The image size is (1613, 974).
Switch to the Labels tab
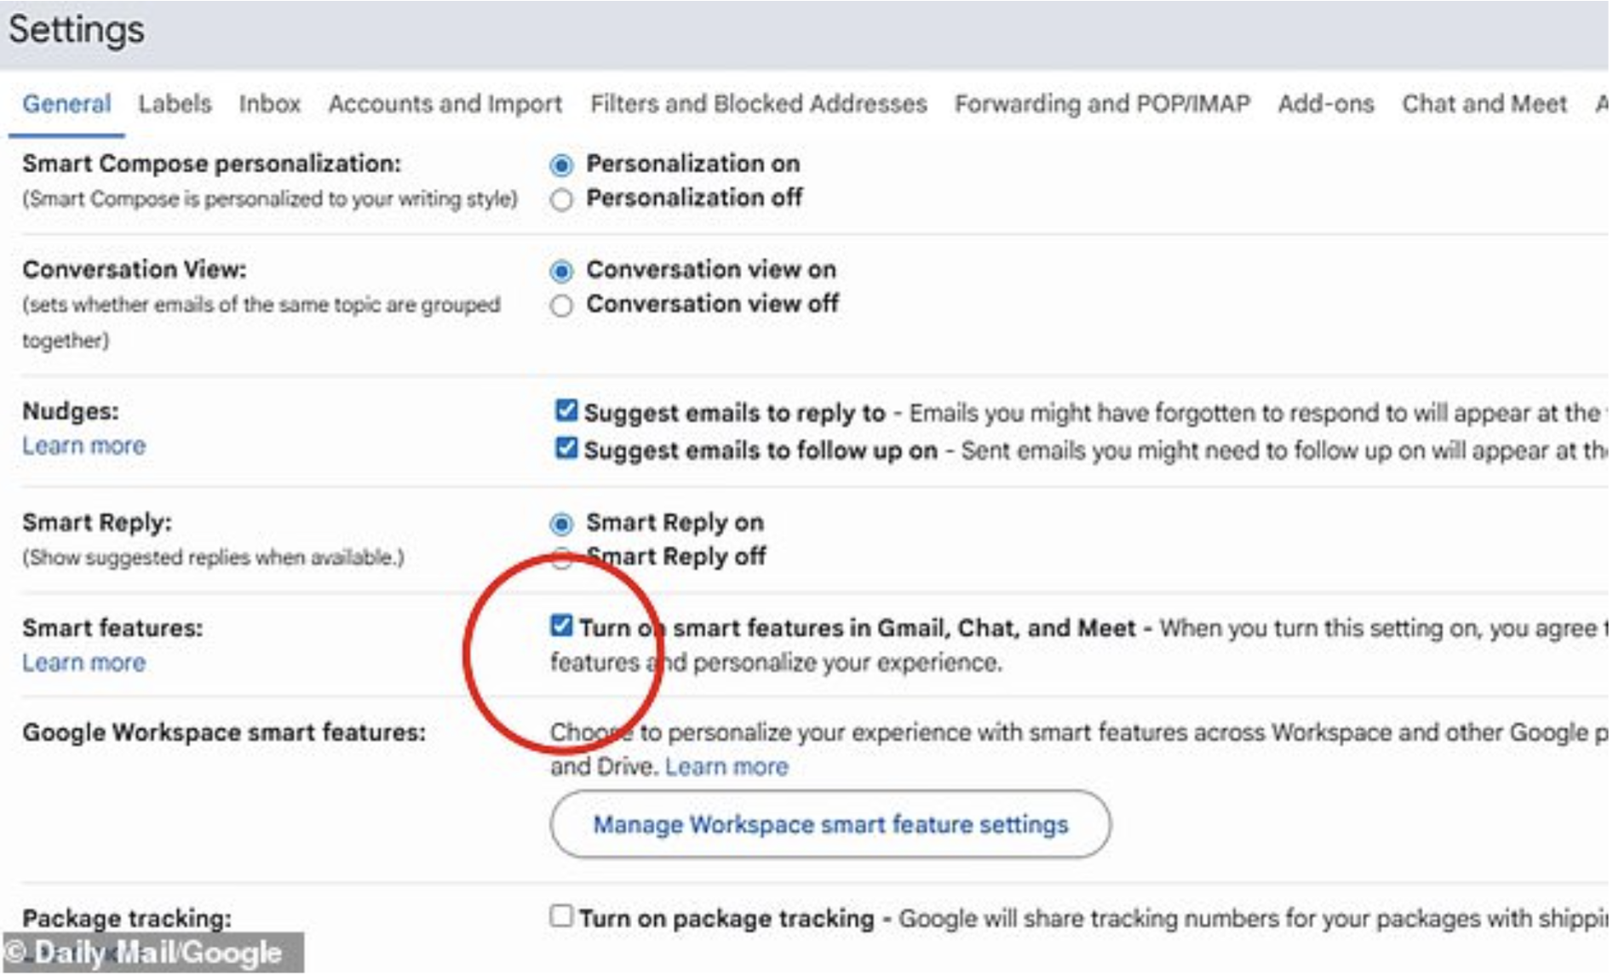point(175,104)
